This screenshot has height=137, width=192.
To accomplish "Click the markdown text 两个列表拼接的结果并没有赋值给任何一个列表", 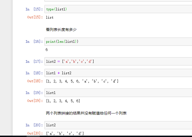I will point(86,113).
